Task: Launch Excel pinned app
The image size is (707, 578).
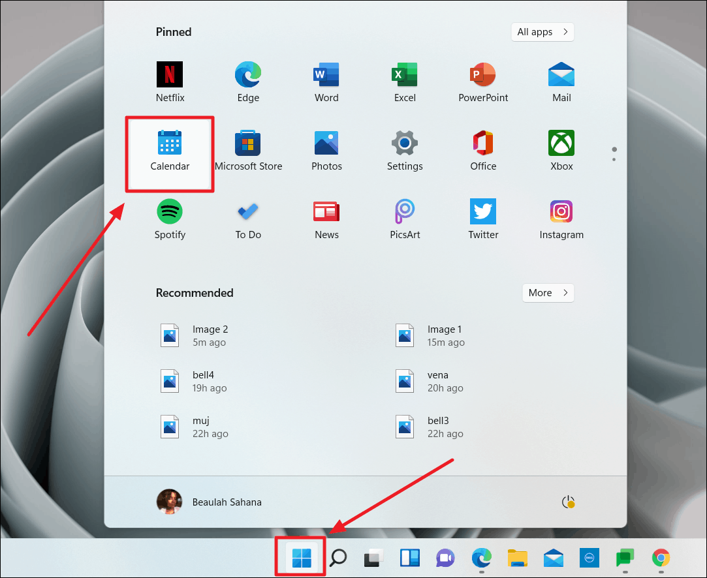Action: [405, 82]
